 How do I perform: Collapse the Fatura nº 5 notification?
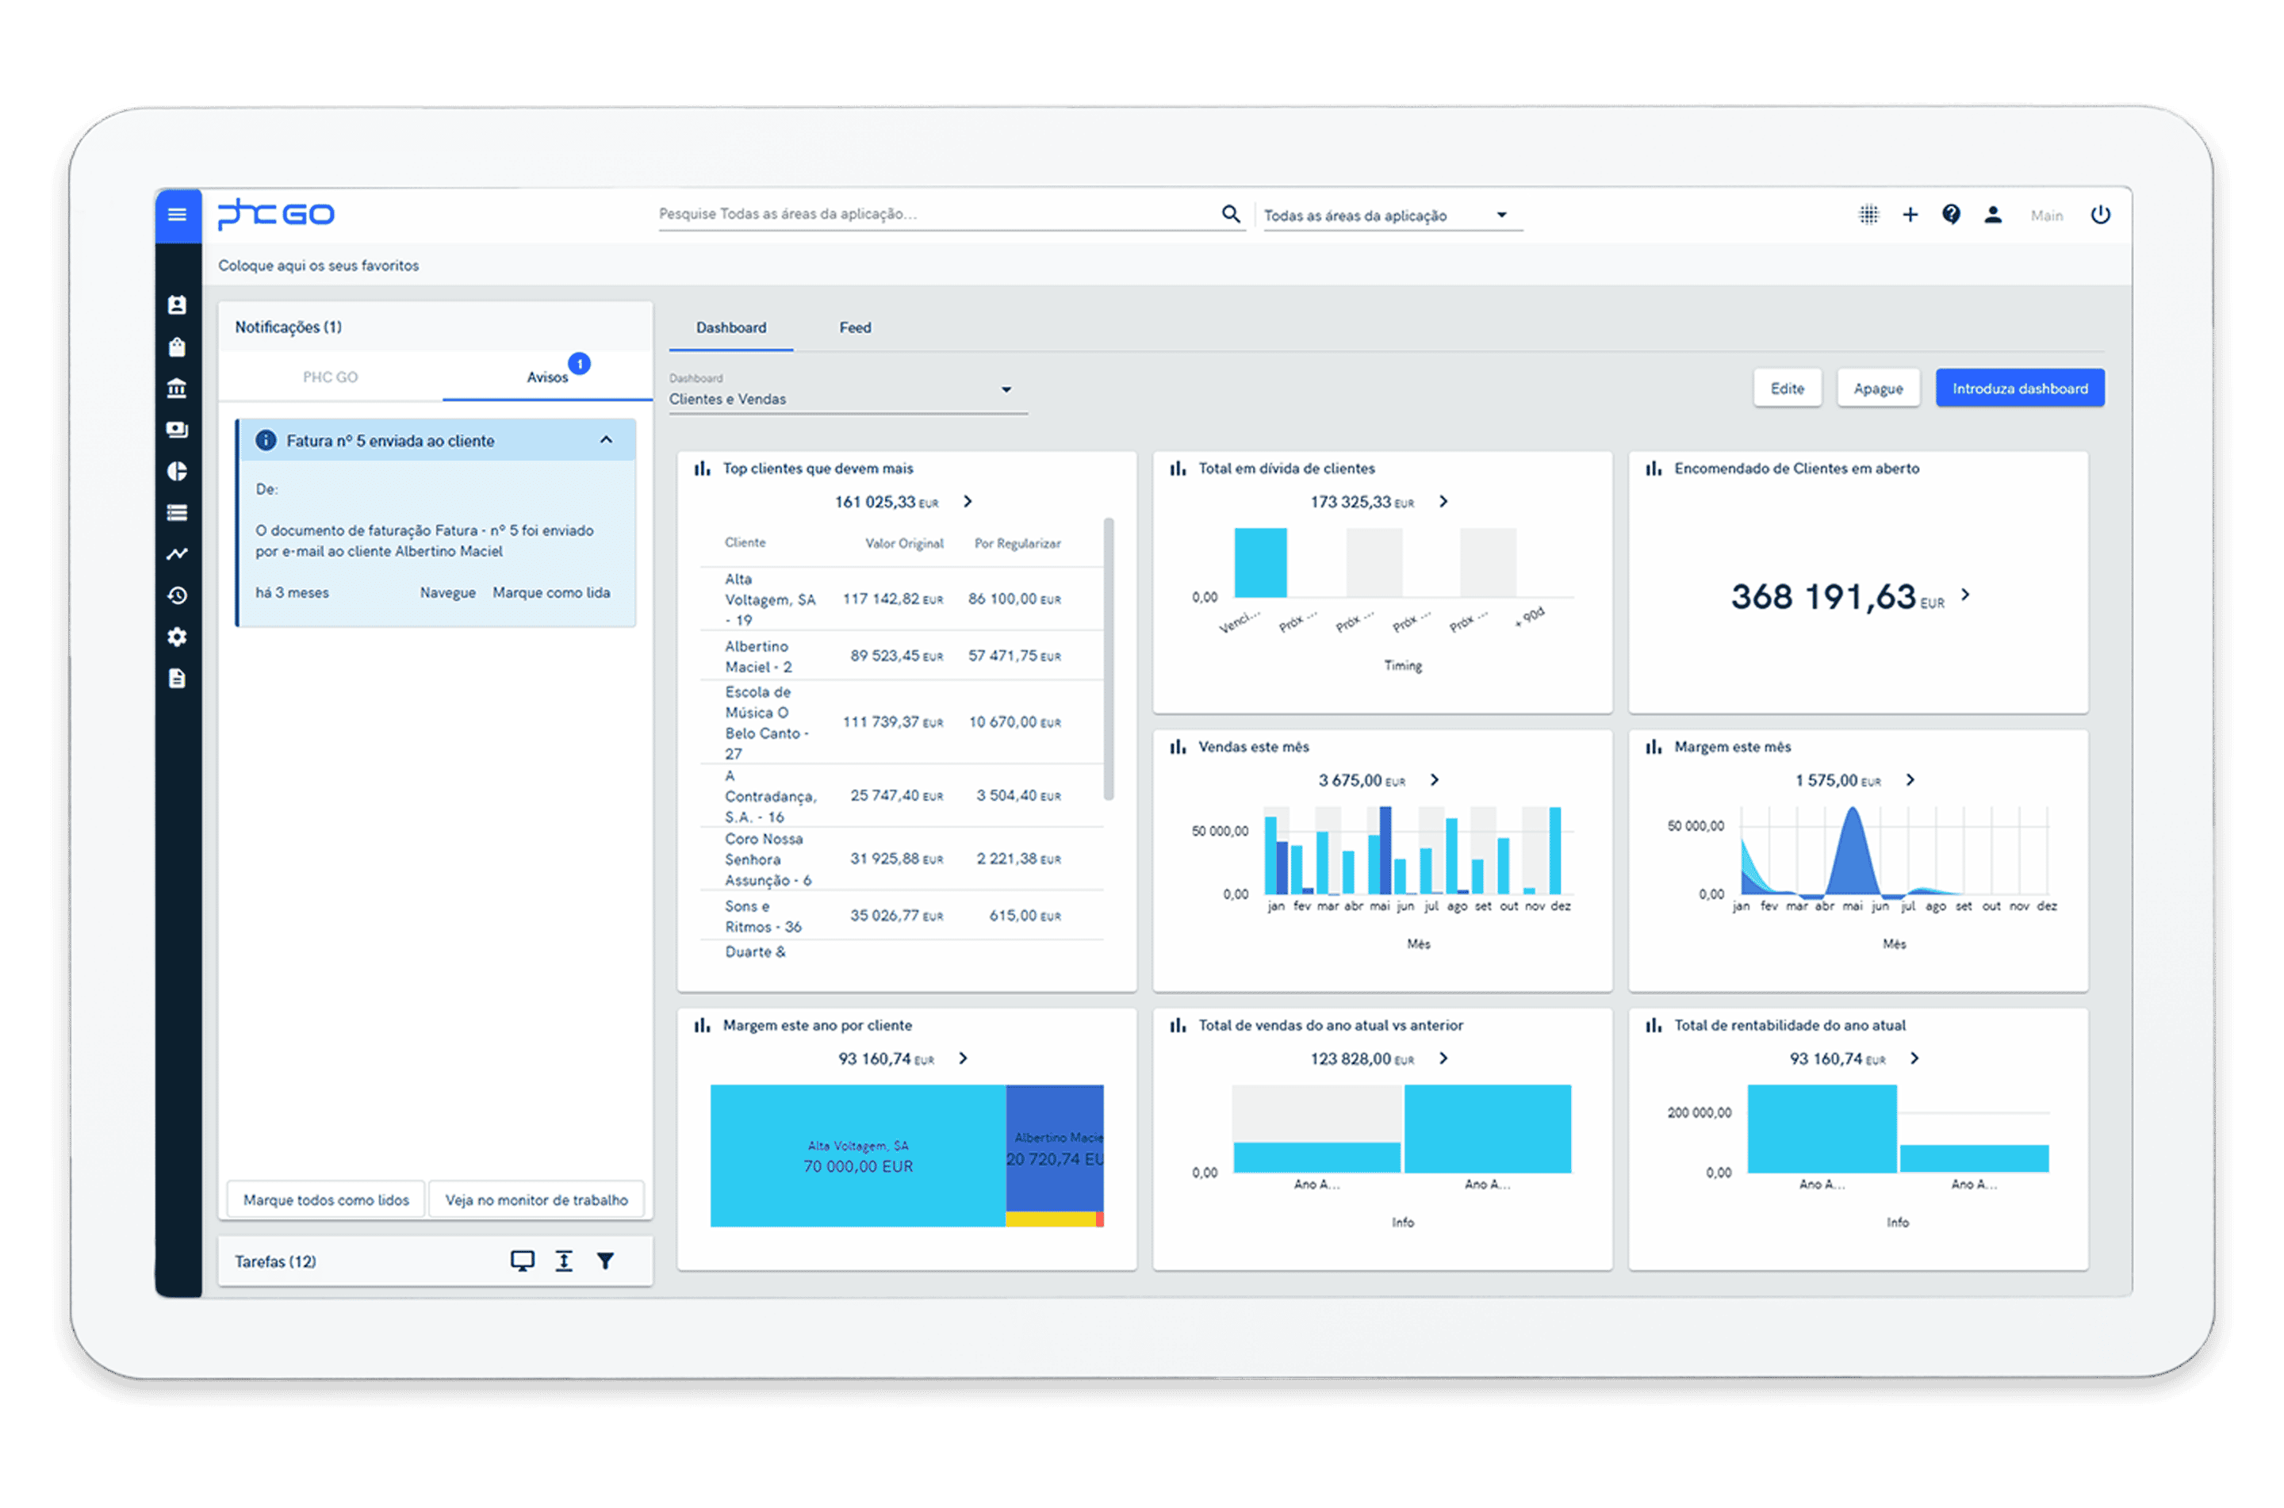pyautogui.click(x=606, y=441)
